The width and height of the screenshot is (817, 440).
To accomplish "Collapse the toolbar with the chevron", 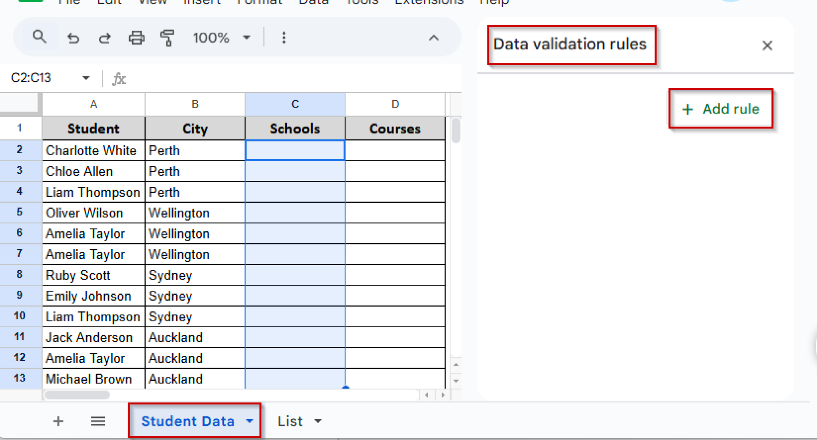I will coord(433,38).
